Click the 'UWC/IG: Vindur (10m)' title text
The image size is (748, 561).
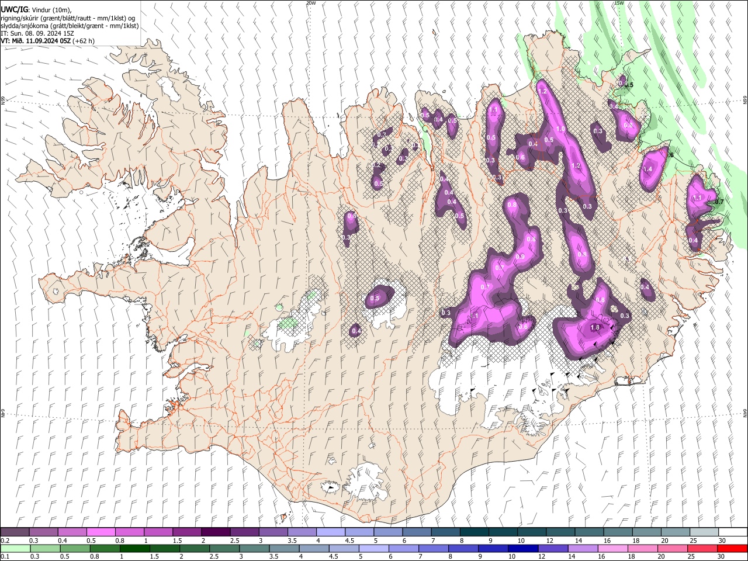(x=36, y=9)
